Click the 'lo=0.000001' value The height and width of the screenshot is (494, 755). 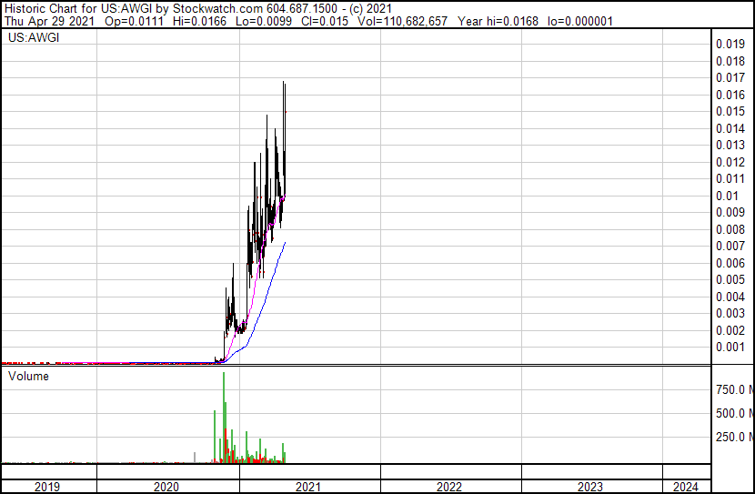point(580,21)
